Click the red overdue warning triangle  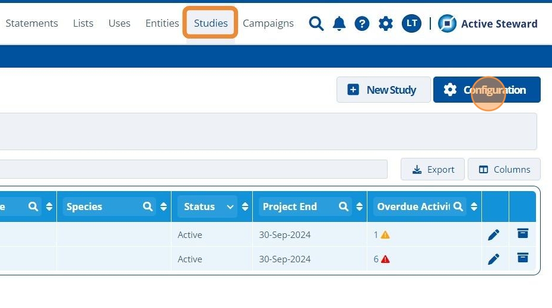coord(385,259)
